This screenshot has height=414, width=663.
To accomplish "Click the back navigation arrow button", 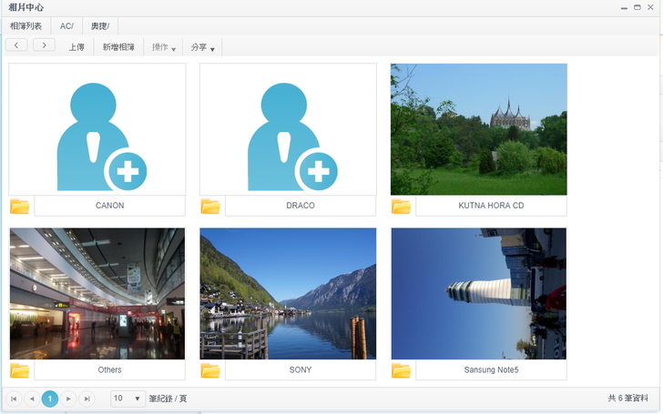I will tap(16, 45).
